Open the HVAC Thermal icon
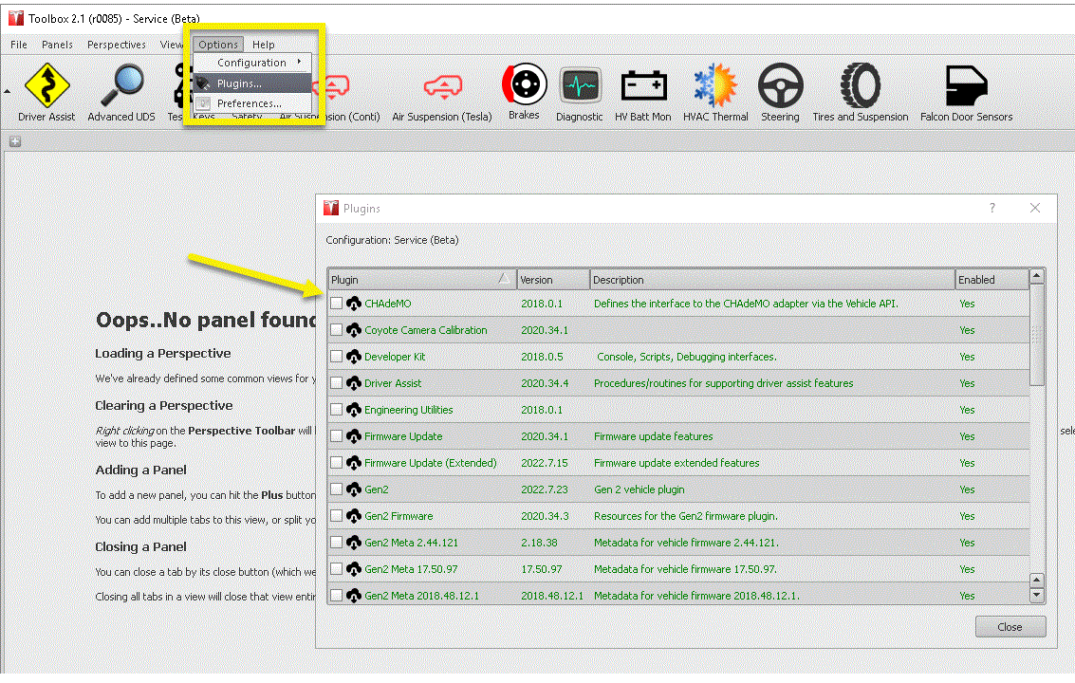1075x683 pixels. point(715,85)
